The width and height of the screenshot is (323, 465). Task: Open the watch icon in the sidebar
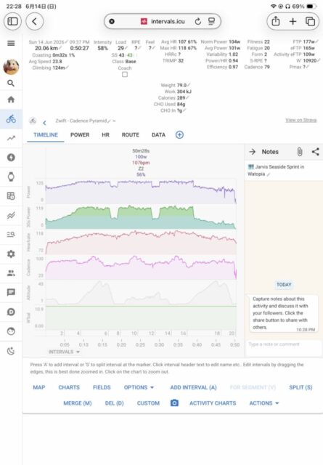(x=11, y=177)
